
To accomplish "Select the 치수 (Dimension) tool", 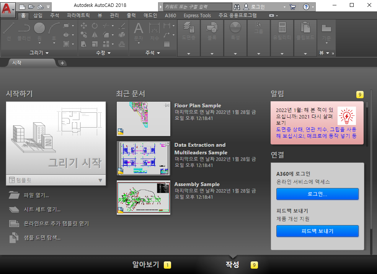I will click(155, 32).
